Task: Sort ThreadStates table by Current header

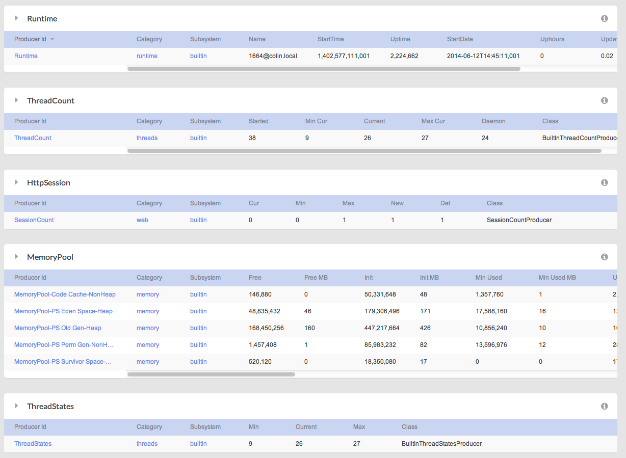Action: [306, 427]
